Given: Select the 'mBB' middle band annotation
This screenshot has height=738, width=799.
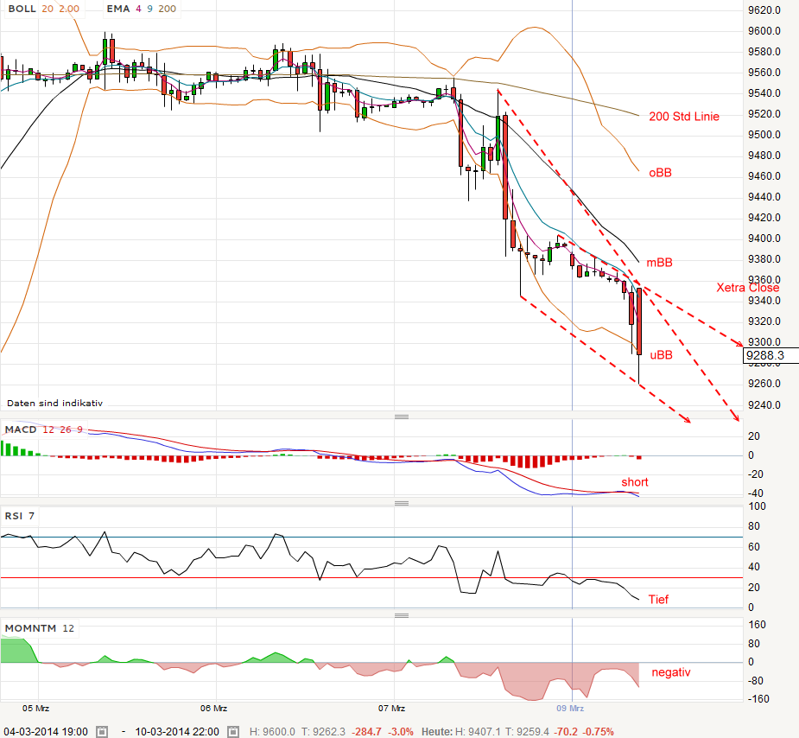Looking at the screenshot, I should coord(659,263).
